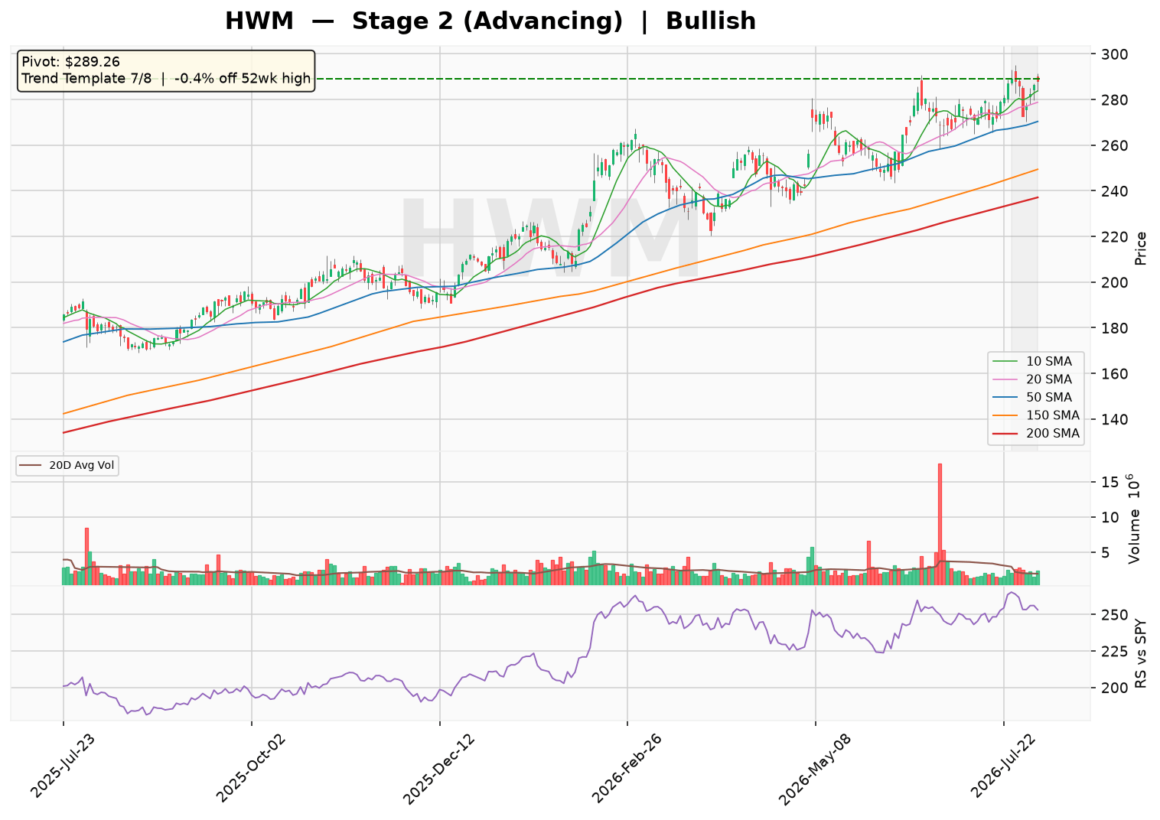Select the "RS vs SPY" axis label
Viewport: 1160px width, 820px height.
tap(1142, 653)
